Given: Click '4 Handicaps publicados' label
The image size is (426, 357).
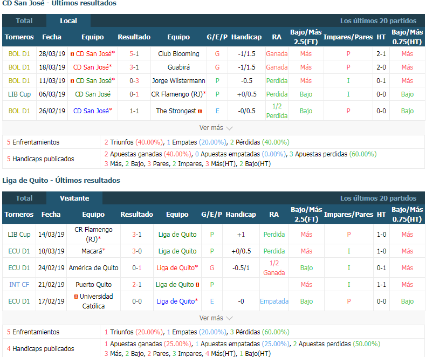Looking at the screenshot, I should 40,348.
